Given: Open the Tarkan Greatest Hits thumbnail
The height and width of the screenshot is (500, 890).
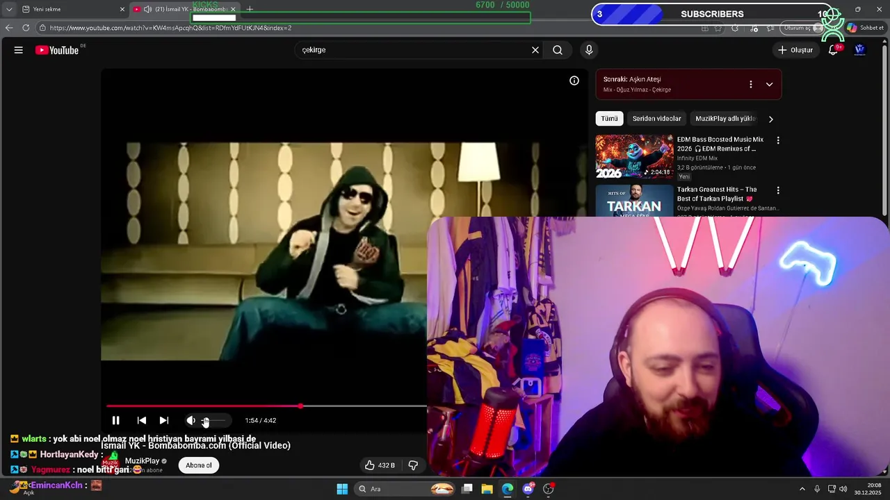Looking at the screenshot, I should coord(634,201).
